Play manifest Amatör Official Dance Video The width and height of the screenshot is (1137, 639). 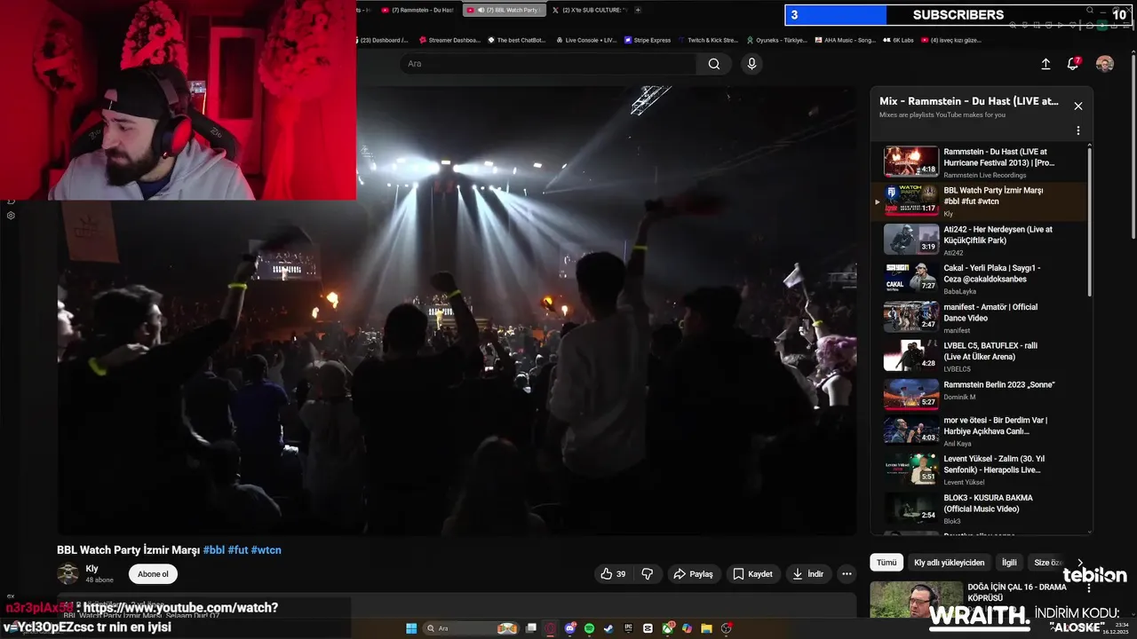point(977,318)
